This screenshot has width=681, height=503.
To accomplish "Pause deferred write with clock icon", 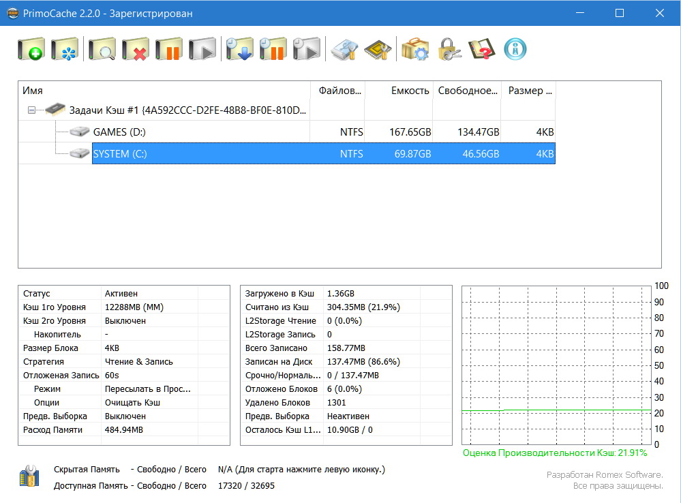I will tap(273, 48).
